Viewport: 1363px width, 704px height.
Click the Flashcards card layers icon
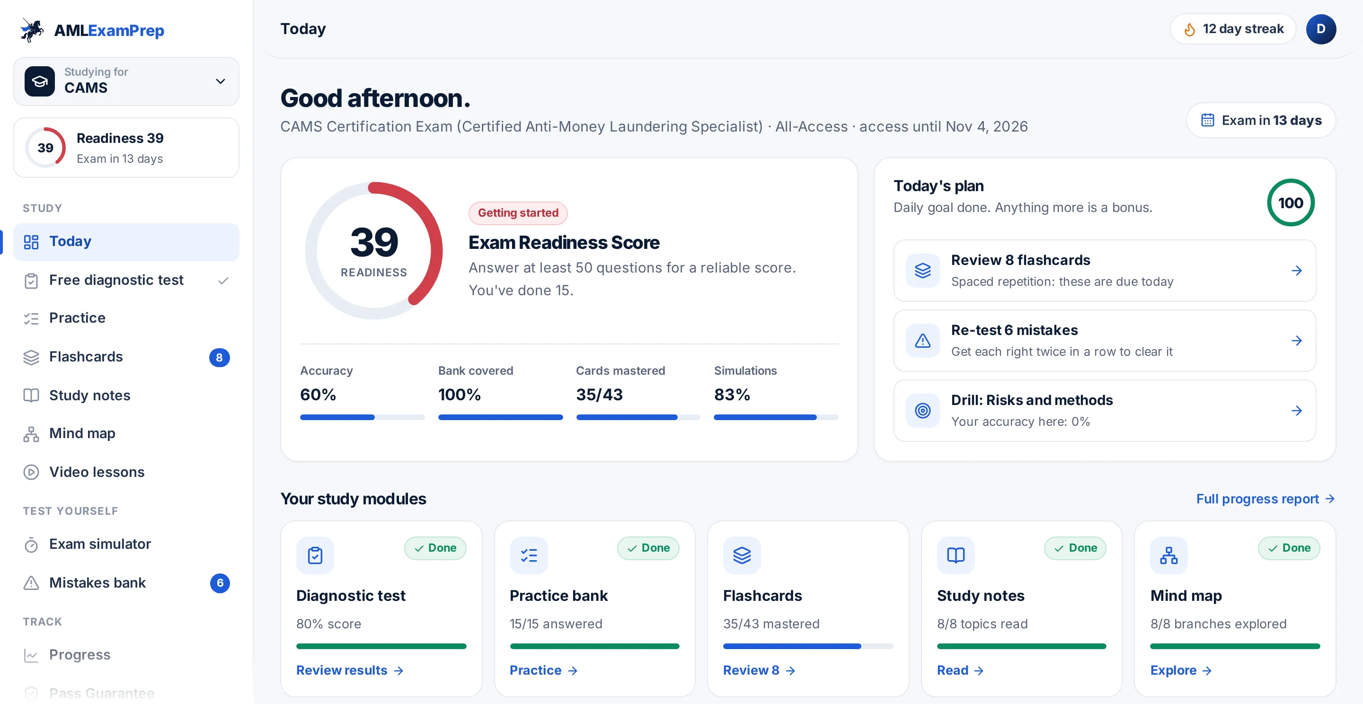tap(742, 555)
